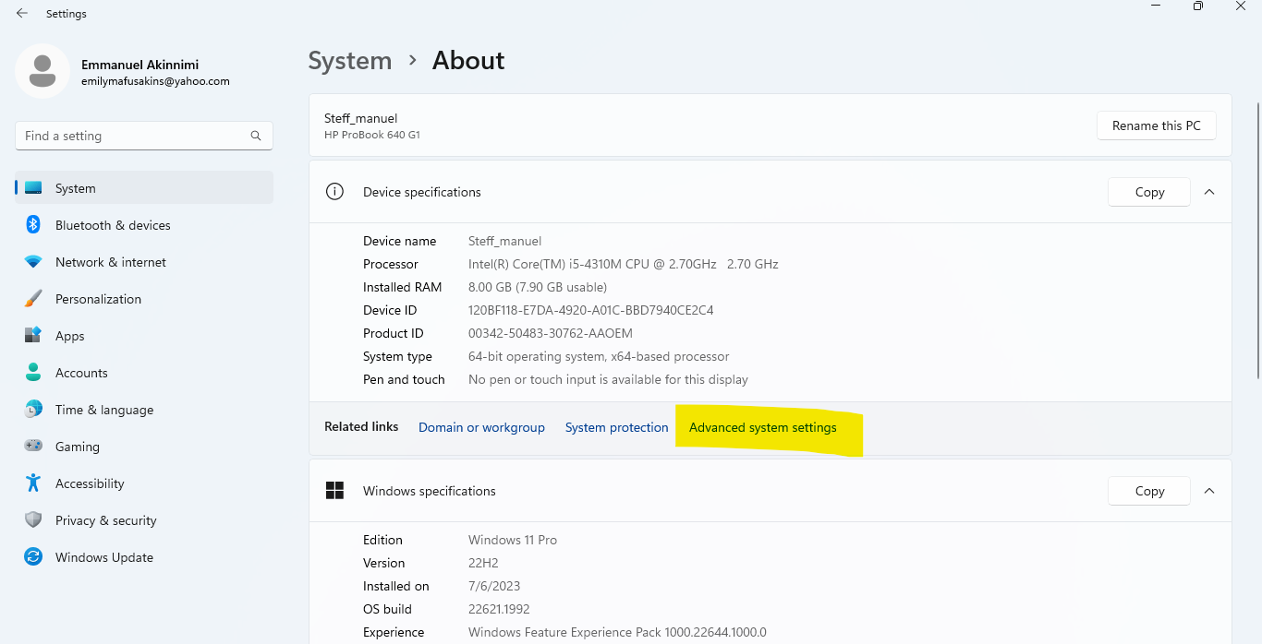The height and width of the screenshot is (644, 1262).
Task: Click the Privacy & security shield icon
Action: 33,520
